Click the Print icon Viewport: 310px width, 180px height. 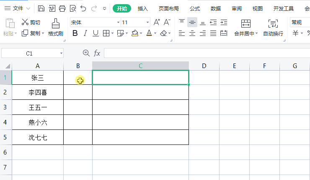click(62, 8)
